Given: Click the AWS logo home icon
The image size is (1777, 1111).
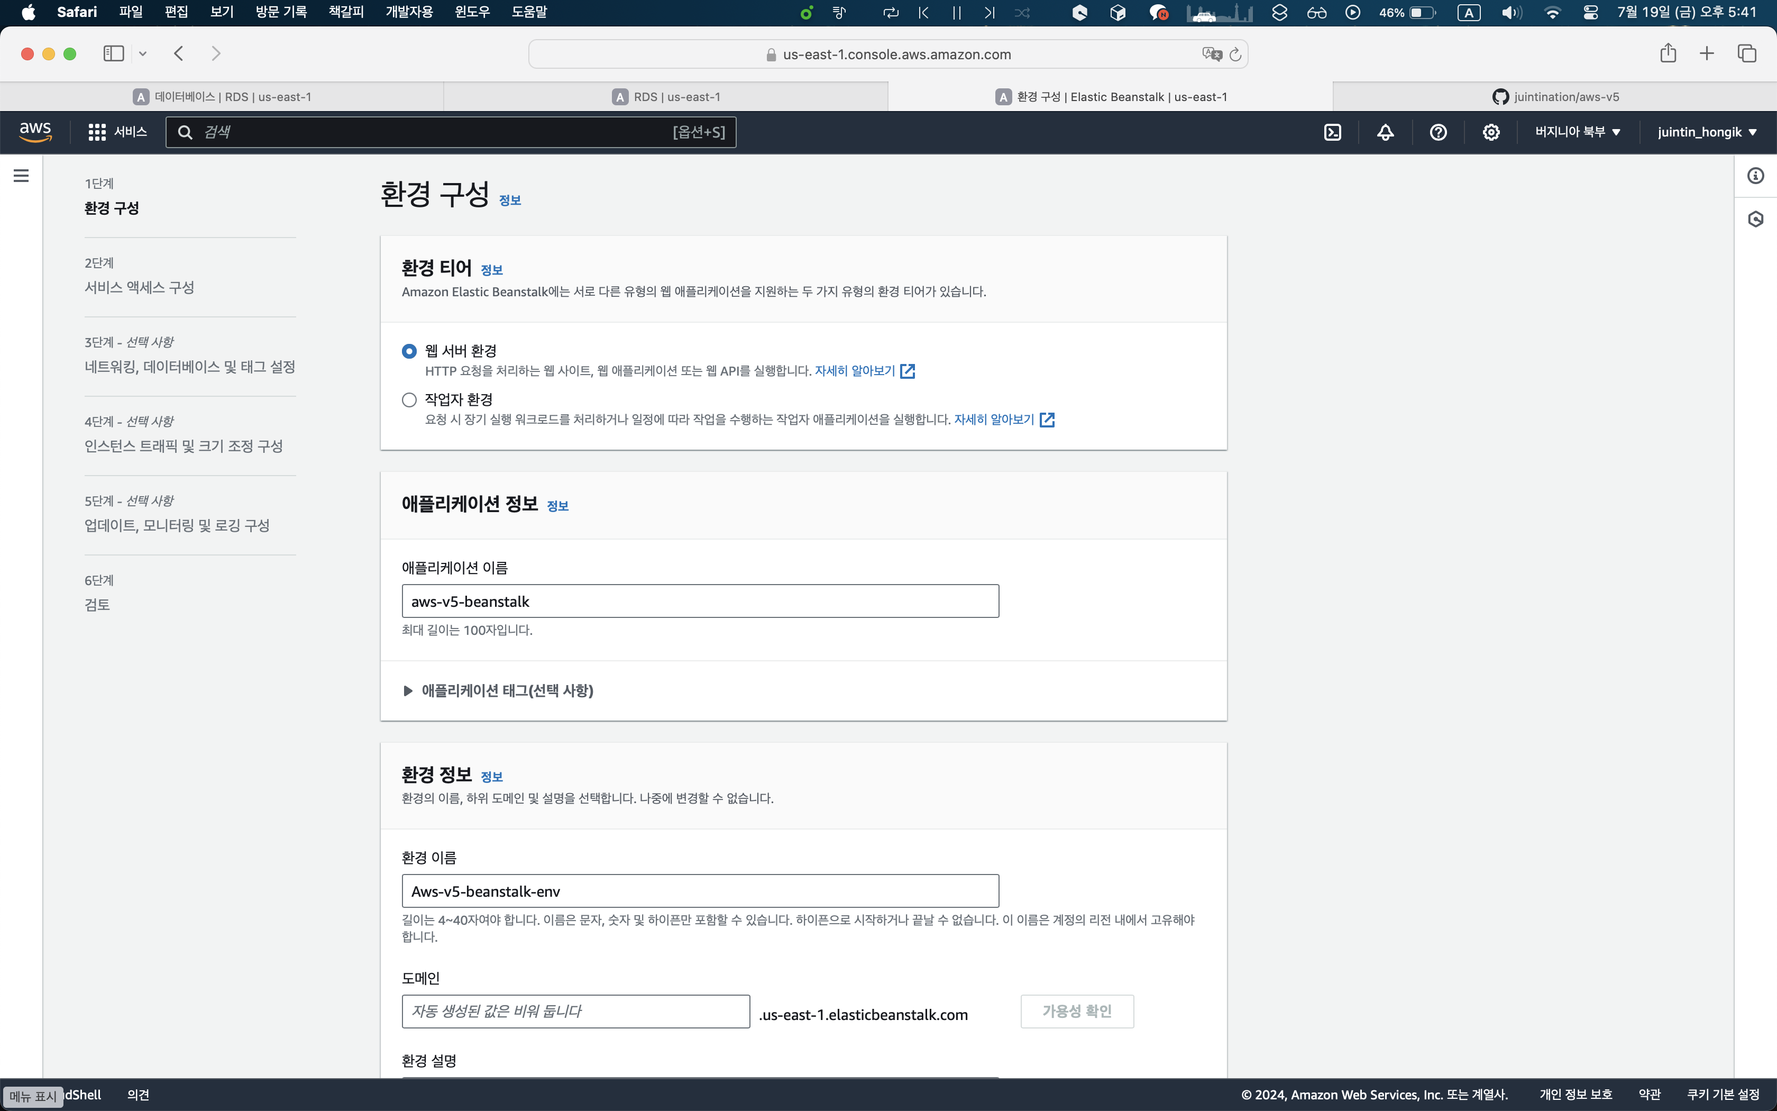Looking at the screenshot, I should click(35, 132).
